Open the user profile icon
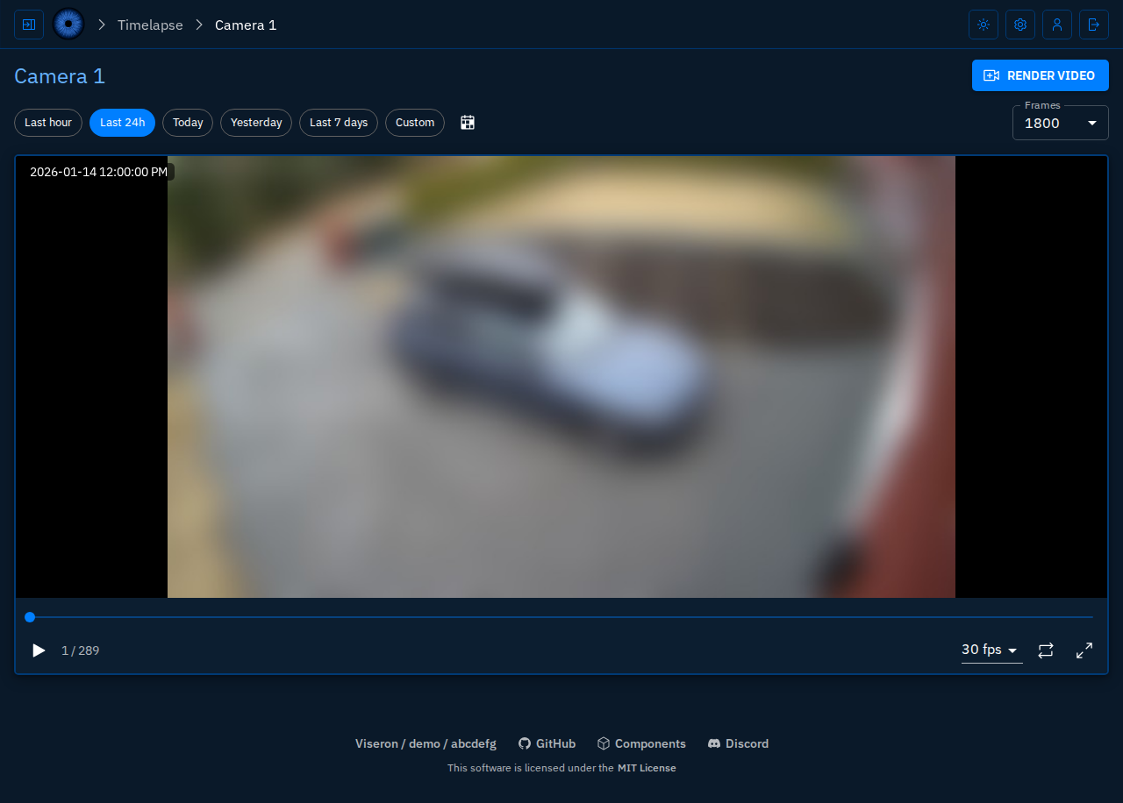 pyautogui.click(x=1057, y=25)
